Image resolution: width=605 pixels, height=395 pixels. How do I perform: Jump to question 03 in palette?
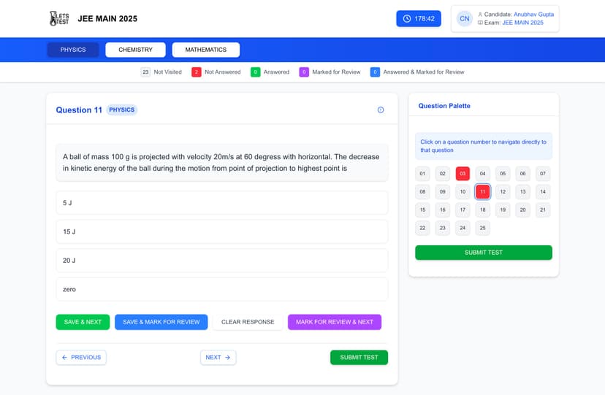pyautogui.click(x=463, y=174)
